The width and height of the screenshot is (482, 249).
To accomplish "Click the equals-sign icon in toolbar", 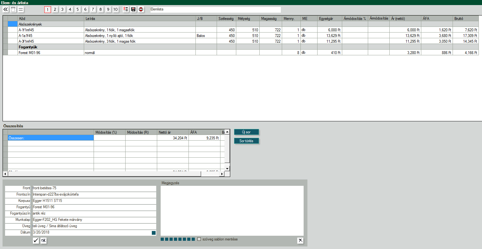I will point(21,9).
